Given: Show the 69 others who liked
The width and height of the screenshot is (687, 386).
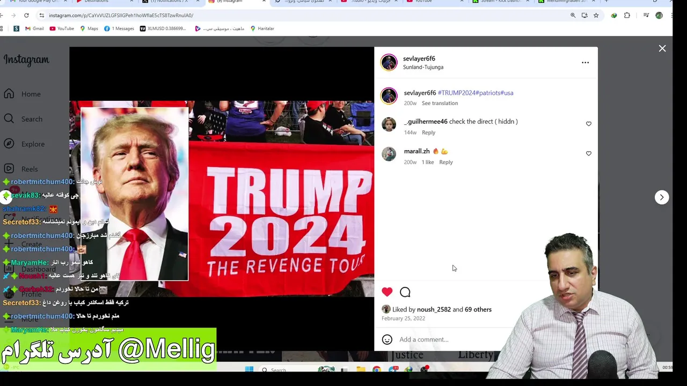Looking at the screenshot, I should tap(478, 309).
